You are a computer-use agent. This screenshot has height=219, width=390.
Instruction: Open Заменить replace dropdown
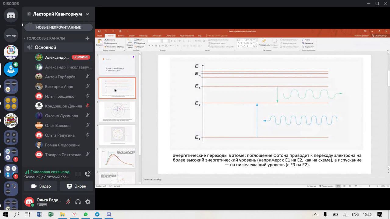click(x=309, y=43)
